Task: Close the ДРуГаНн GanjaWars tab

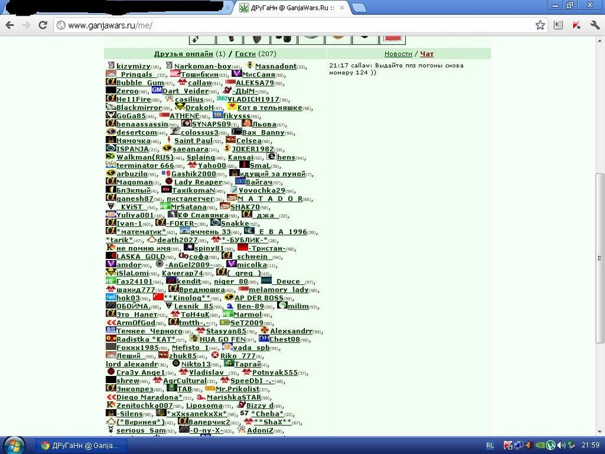Action: [342, 8]
